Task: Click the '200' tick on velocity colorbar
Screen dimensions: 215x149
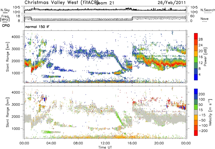Action: 202,94
